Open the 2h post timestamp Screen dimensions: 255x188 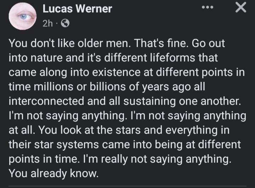coord(48,24)
